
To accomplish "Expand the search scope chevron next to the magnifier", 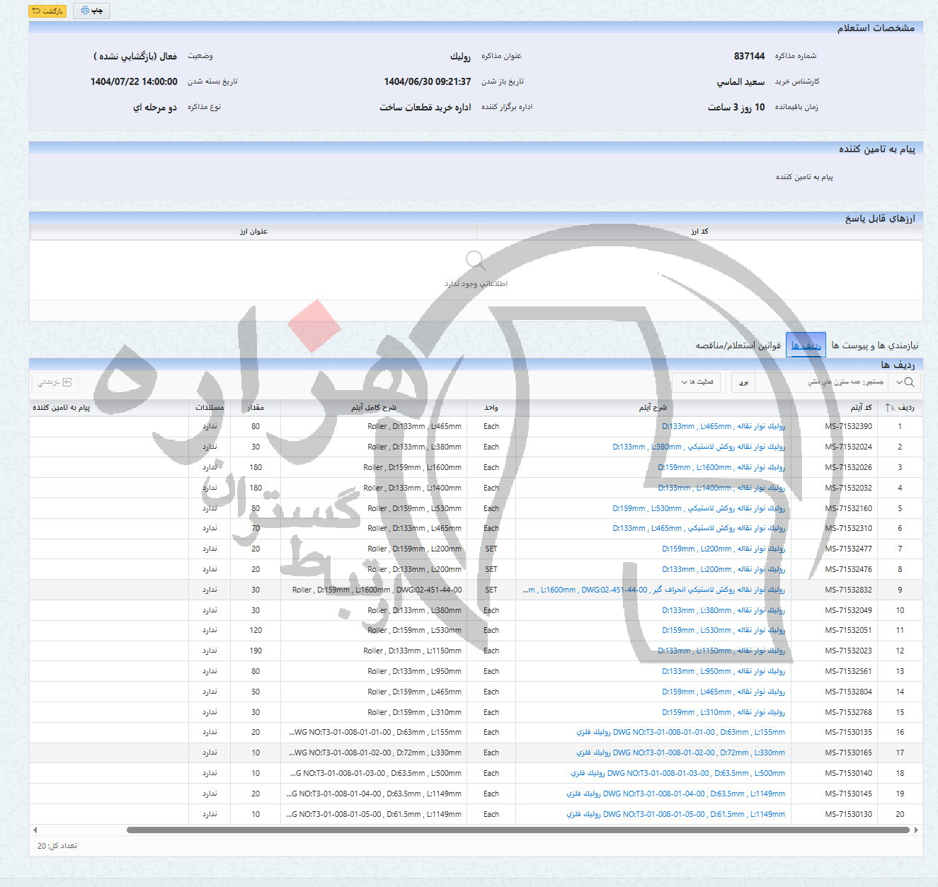I will click(897, 382).
